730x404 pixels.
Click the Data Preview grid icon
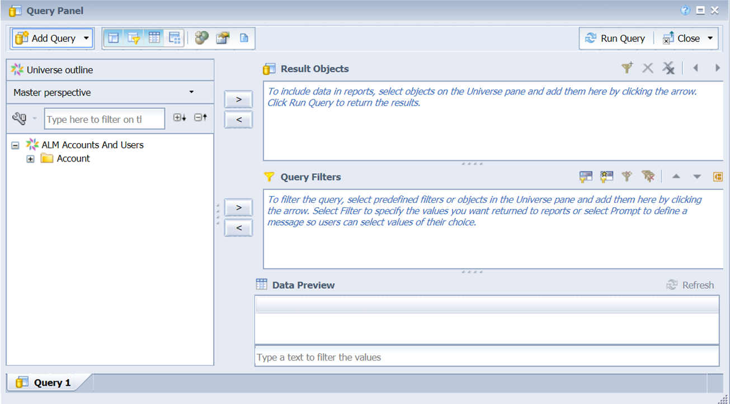(x=261, y=284)
